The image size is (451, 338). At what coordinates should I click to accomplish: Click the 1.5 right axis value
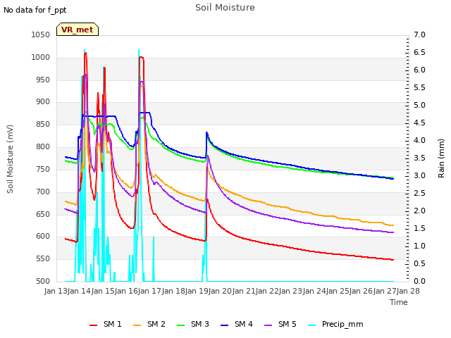(x=420, y=228)
